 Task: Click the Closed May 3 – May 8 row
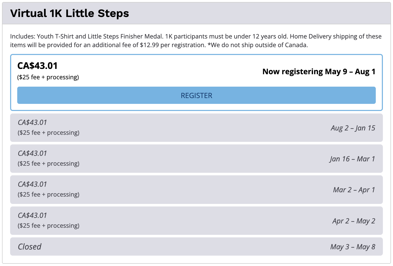tap(196, 246)
